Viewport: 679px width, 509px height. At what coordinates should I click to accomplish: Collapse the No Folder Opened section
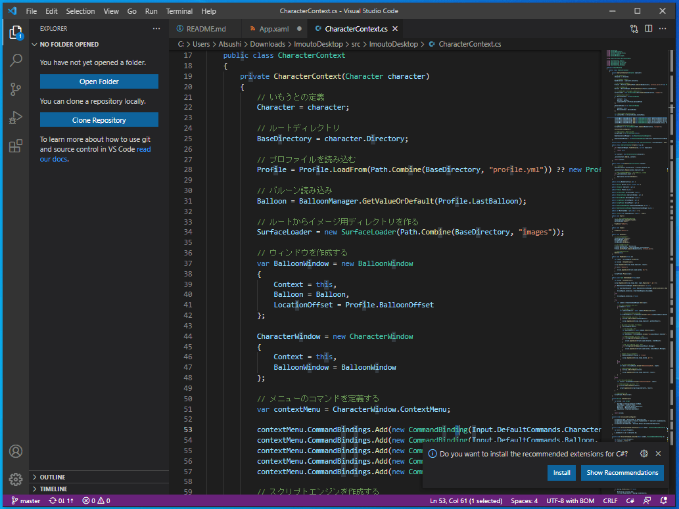(x=100, y=45)
